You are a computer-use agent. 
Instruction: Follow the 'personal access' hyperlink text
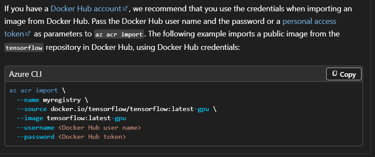click(x=309, y=21)
